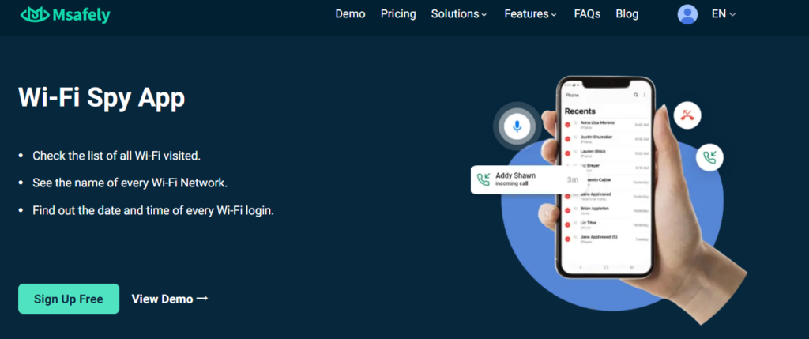Click the green incoming call circle icon
The height and width of the screenshot is (339, 809).
(709, 157)
